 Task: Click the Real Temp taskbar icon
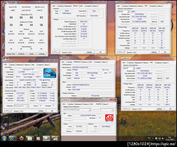[55, 138]
